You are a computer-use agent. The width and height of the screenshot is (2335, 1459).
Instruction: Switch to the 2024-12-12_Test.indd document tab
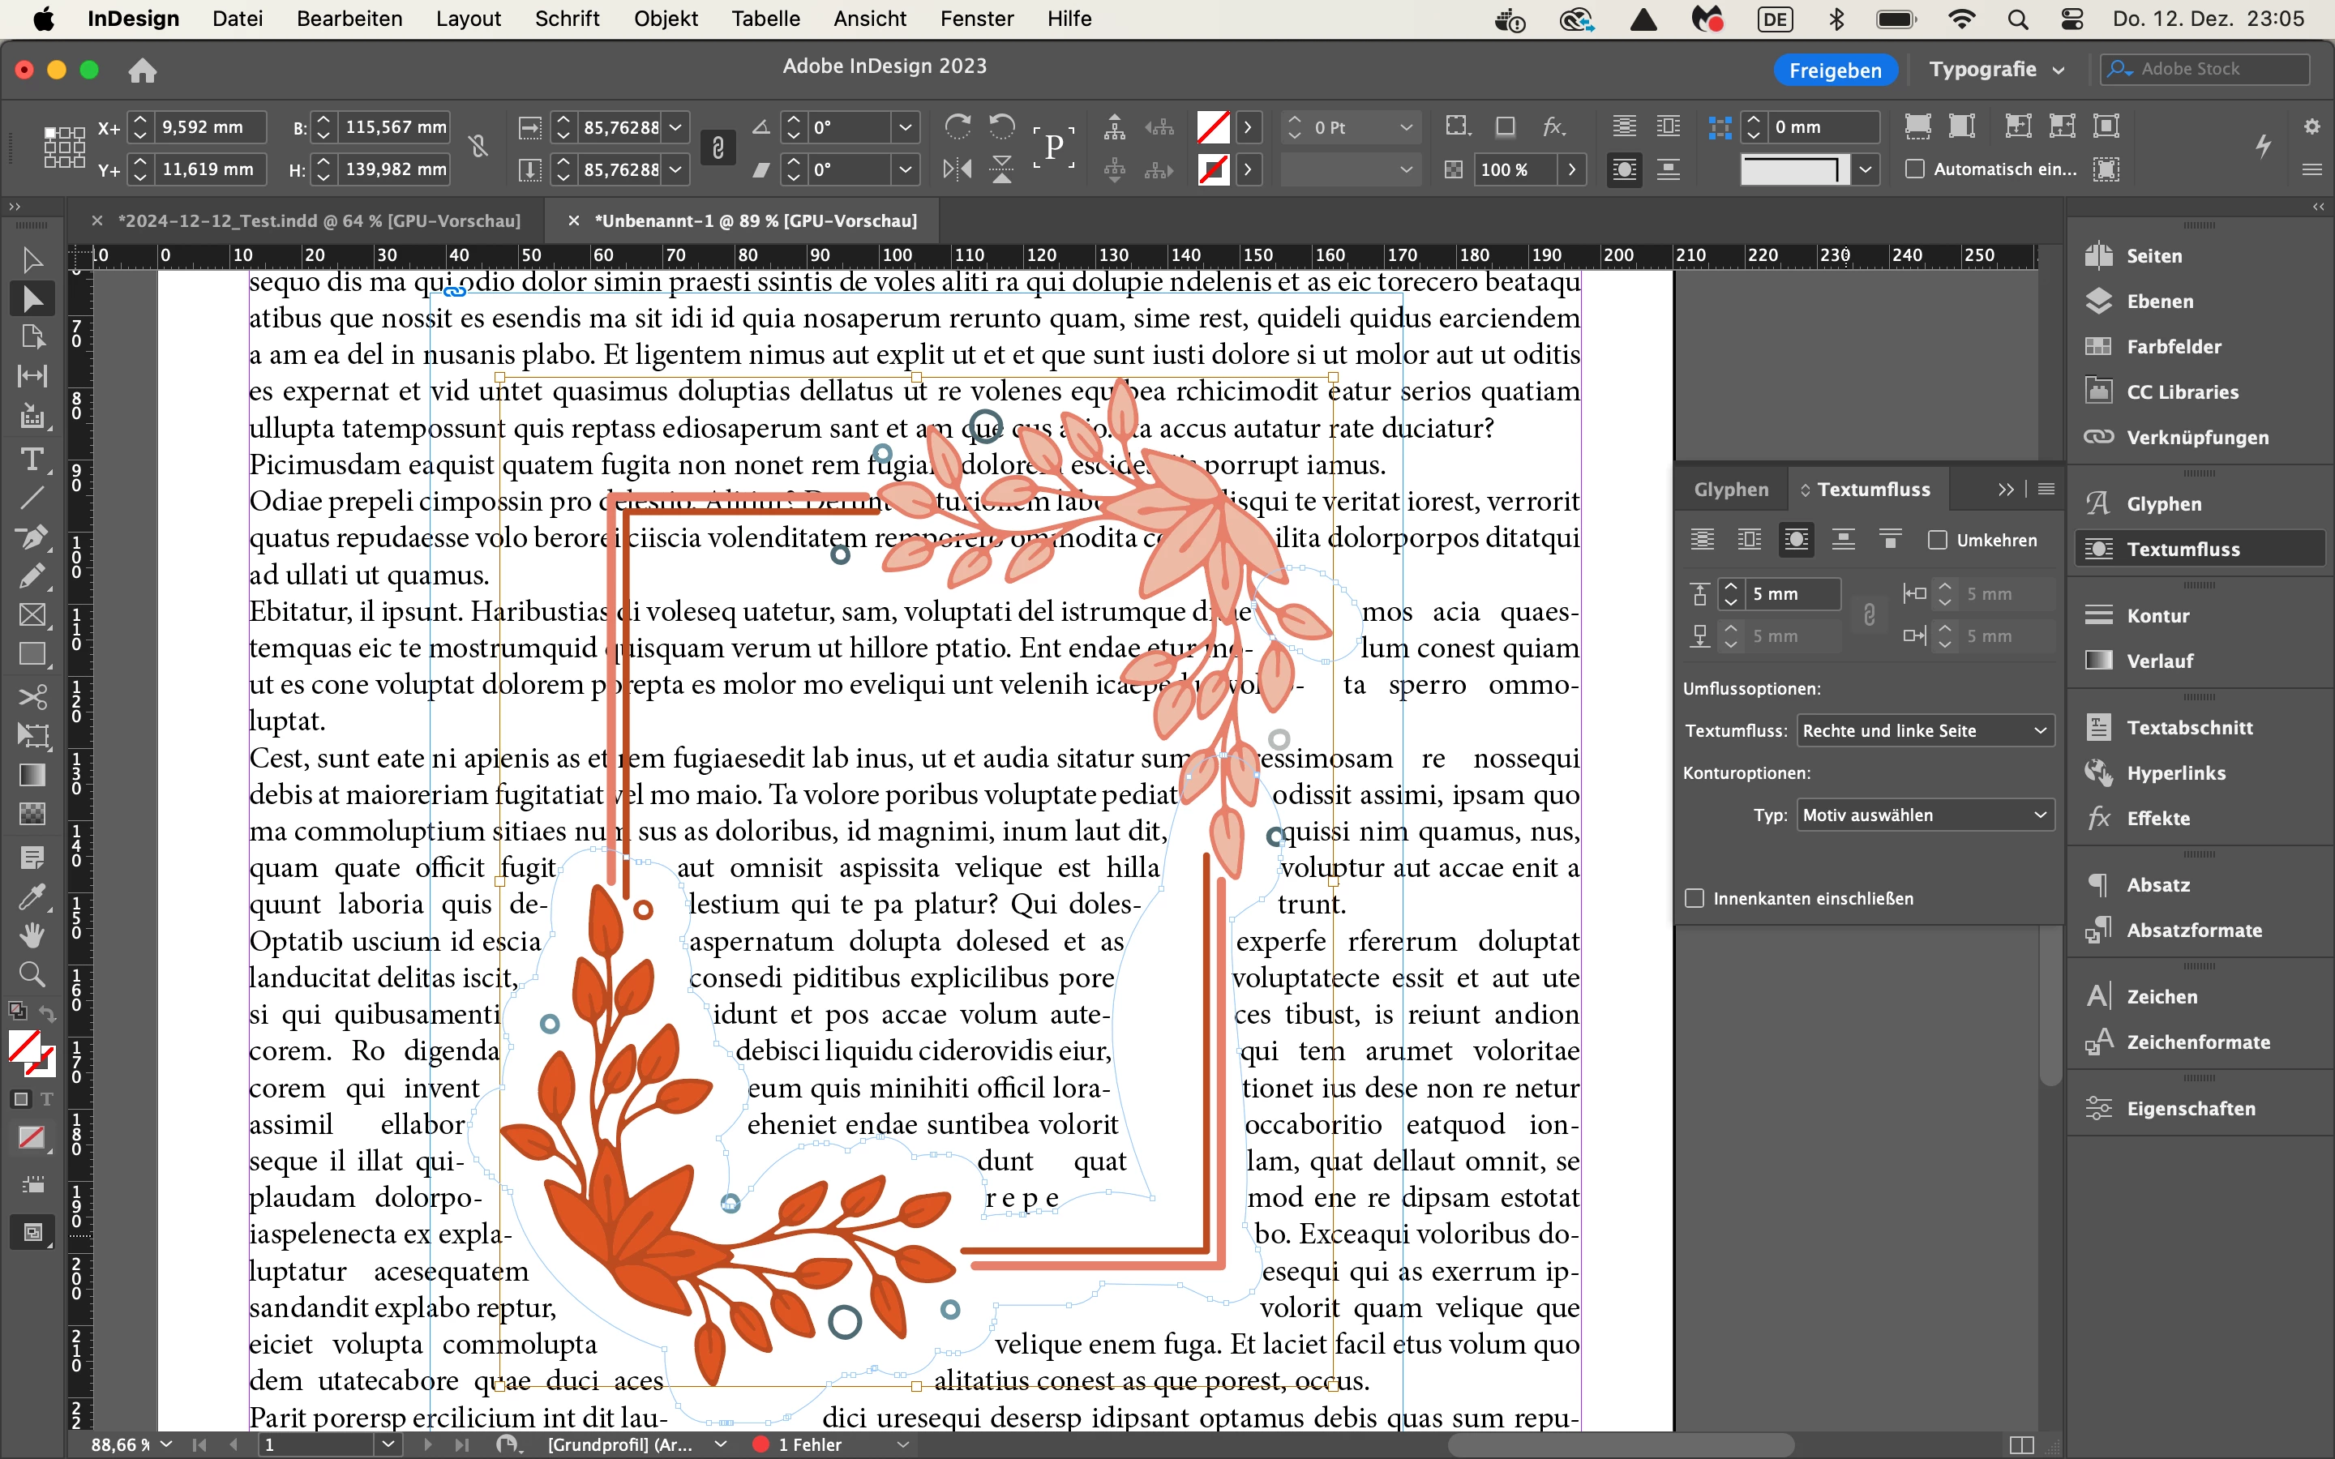319,221
